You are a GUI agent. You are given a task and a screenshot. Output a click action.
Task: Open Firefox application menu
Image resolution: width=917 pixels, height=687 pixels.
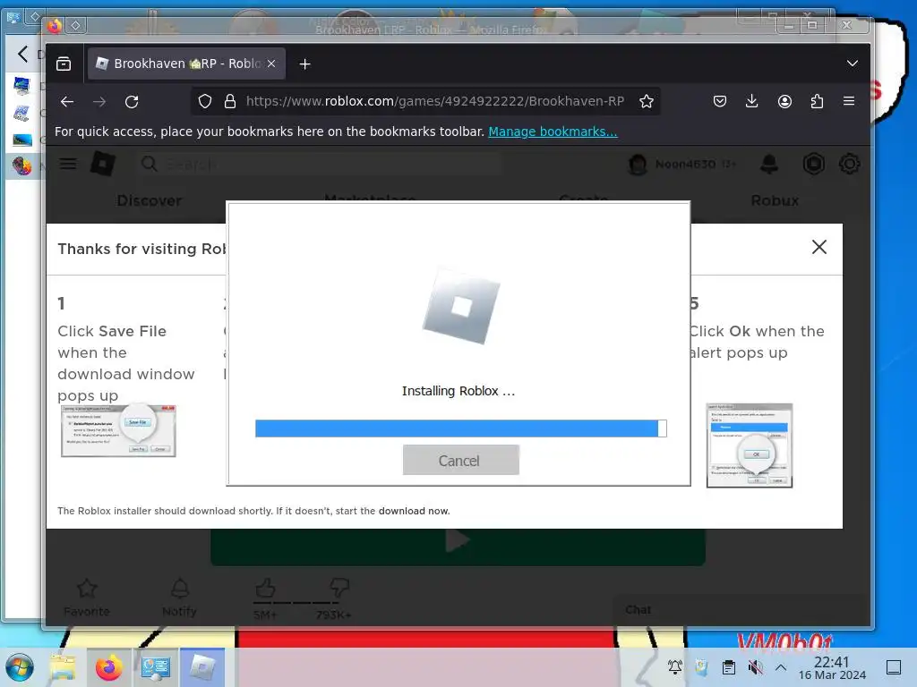(849, 102)
